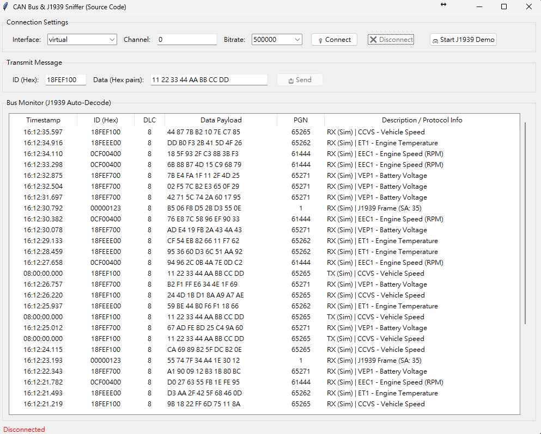This screenshot has height=434, width=541.
Task: Click the Data hex pairs input field
Action: coord(209,80)
